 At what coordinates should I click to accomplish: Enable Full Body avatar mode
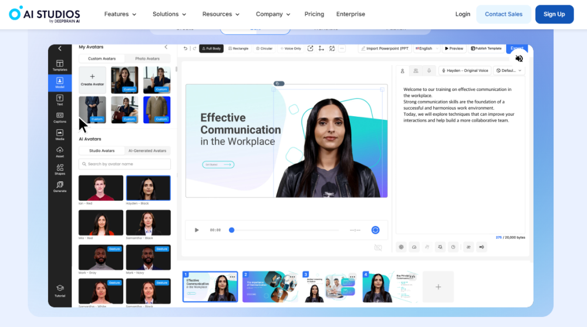(211, 48)
